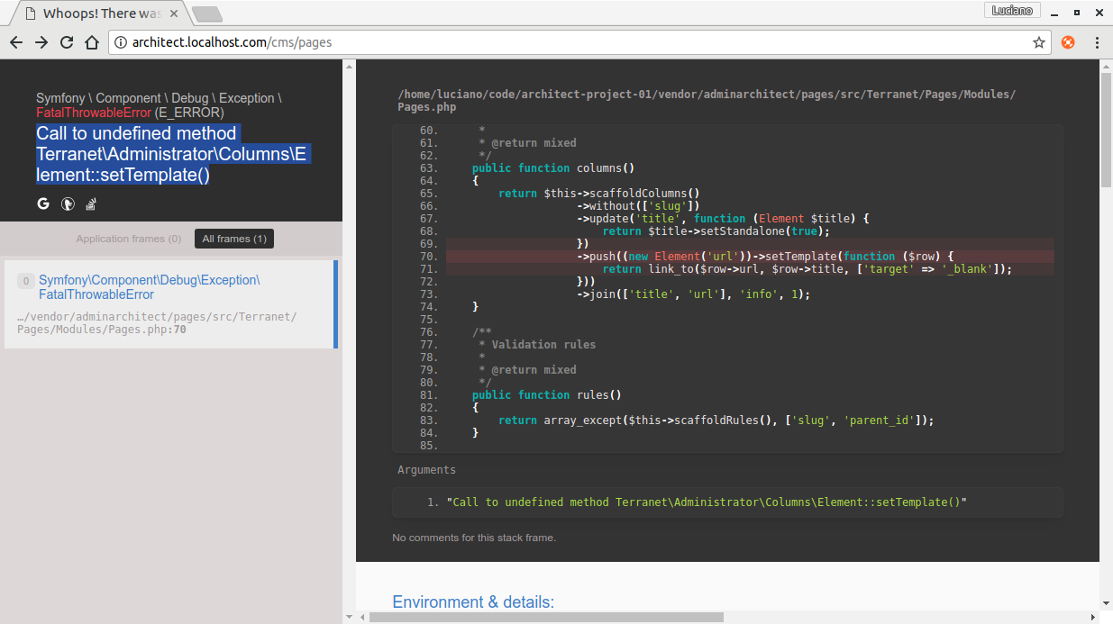Click the scroll up arrow

[x=1106, y=66]
